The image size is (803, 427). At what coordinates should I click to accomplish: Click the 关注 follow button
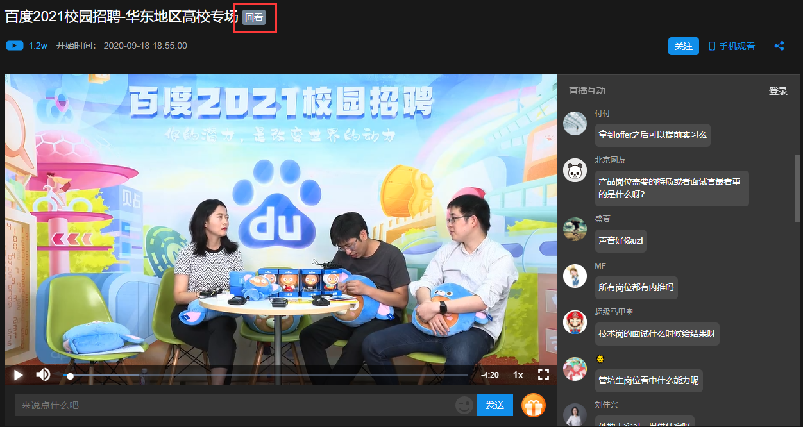pyautogui.click(x=684, y=46)
